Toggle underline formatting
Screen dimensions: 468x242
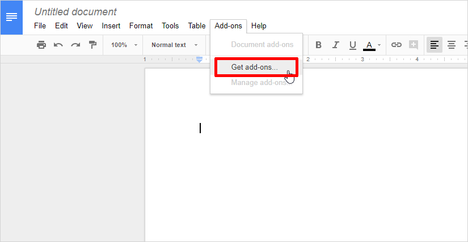point(352,45)
